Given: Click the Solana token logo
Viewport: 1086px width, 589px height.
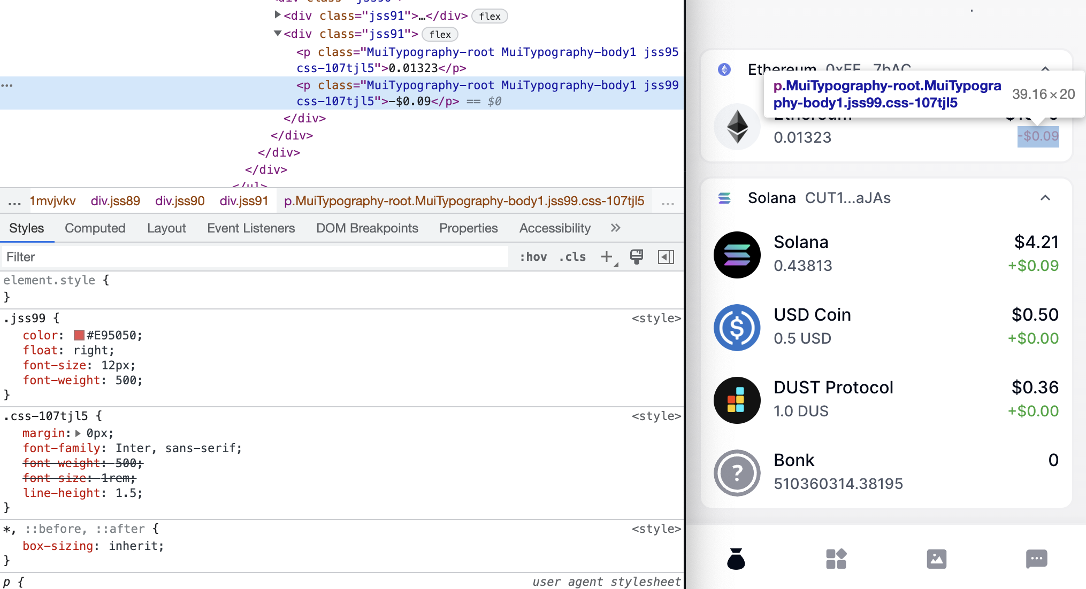Looking at the screenshot, I should tap(737, 255).
